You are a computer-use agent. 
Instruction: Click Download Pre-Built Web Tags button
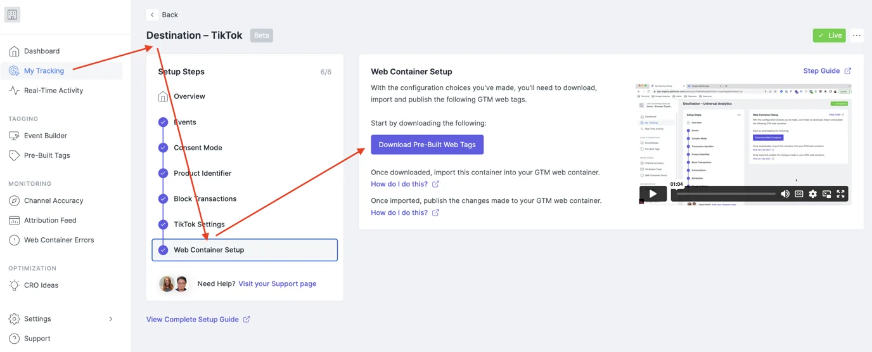pyautogui.click(x=427, y=145)
